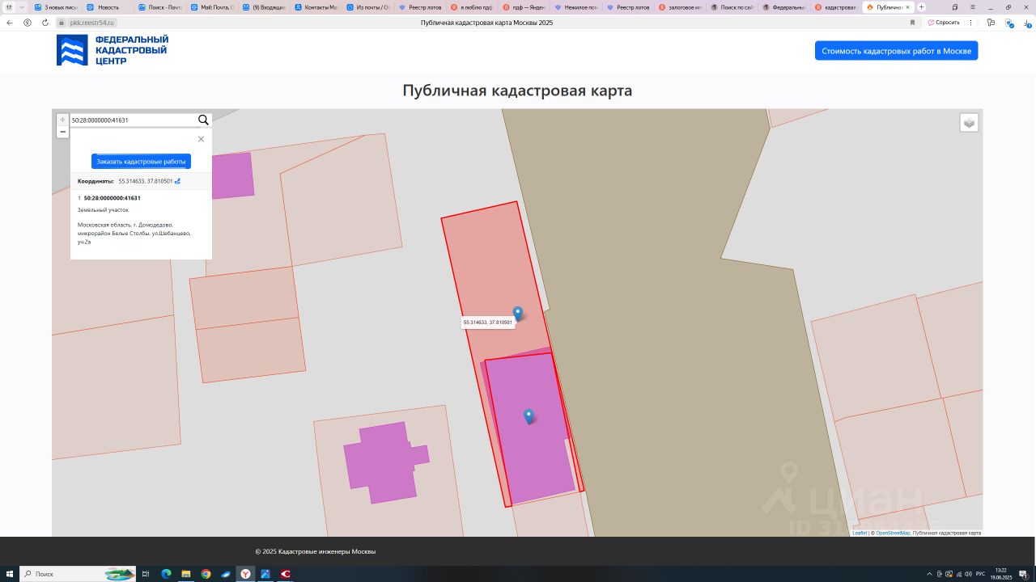Screen dimensions: 1036x582
Task: Click page title Публичная кадастровая карта
Action: 517,91
